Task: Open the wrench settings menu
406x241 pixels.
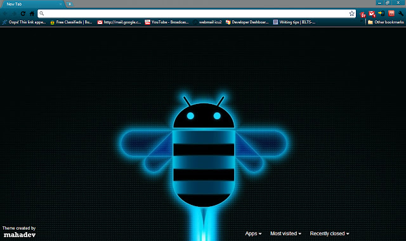Action: (401, 13)
